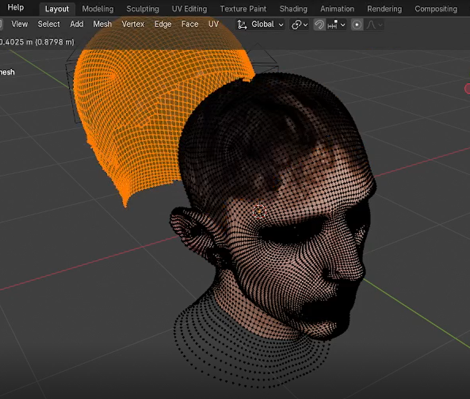470x399 pixels.
Task: Toggle the snapping magnet icon
Action: 319,24
